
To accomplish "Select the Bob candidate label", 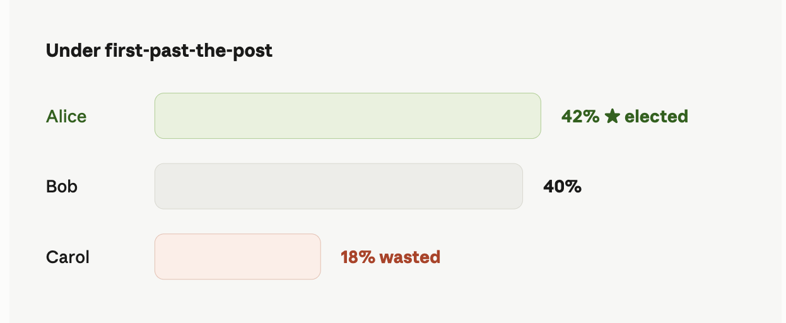I will pos(62,187).
